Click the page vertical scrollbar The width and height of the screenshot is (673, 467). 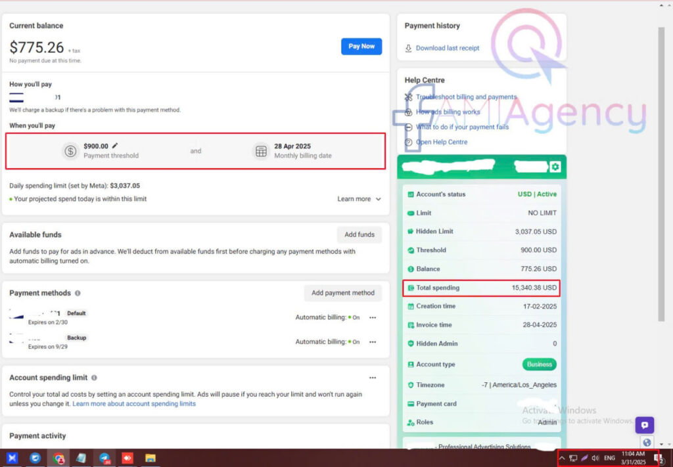(x=661, y=173)
